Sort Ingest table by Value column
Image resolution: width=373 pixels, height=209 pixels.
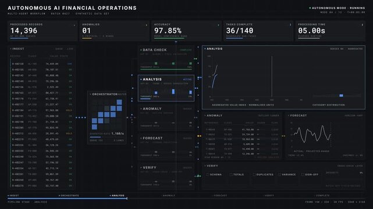click(55, 56)
